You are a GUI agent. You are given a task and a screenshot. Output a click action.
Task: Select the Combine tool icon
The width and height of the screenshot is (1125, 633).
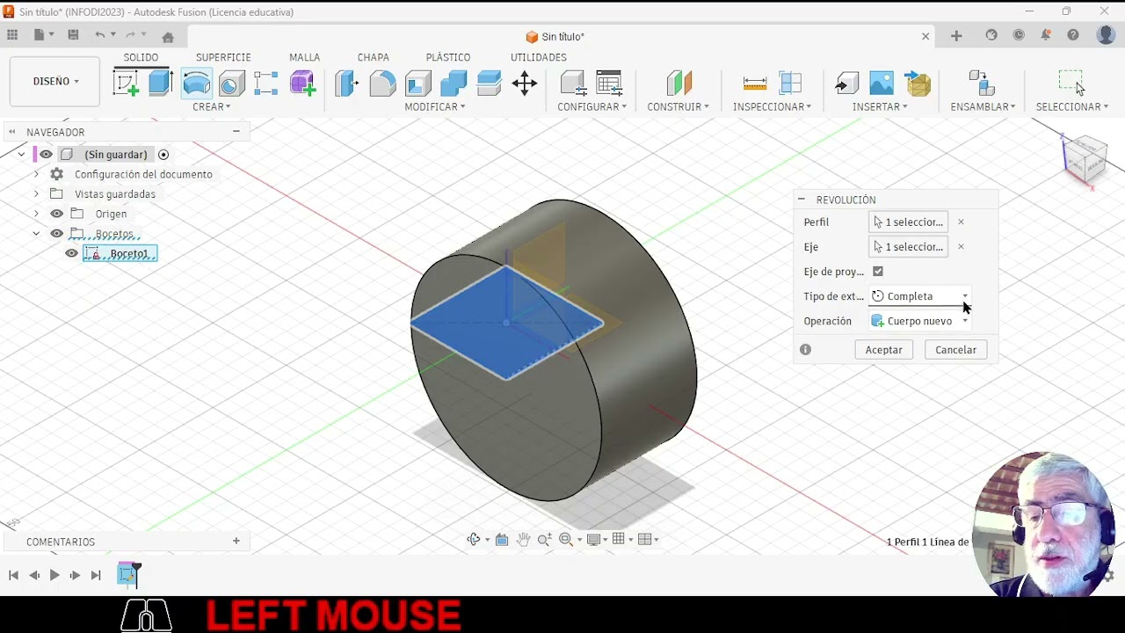pyautogui.click(x=454, y=84)
